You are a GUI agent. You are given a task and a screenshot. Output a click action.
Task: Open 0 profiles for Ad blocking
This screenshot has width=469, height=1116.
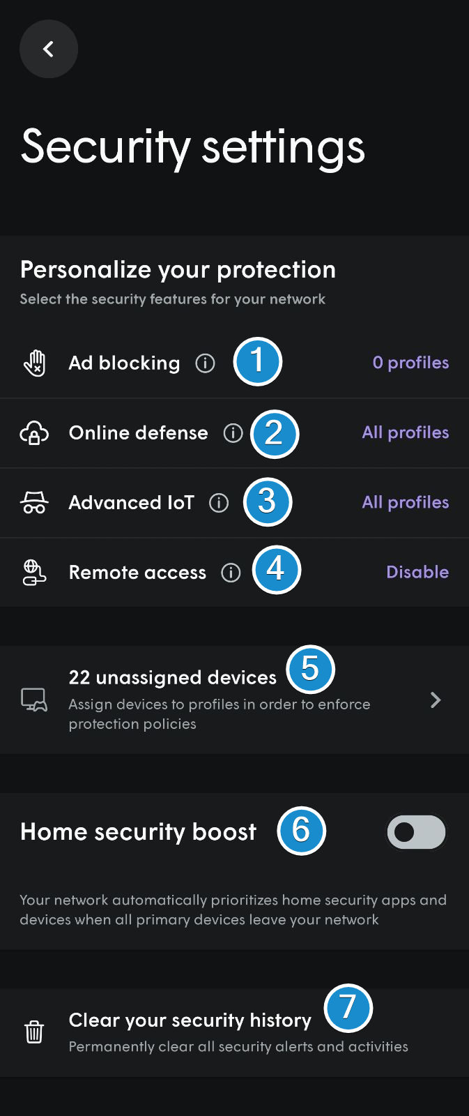[x=410, y=363]
